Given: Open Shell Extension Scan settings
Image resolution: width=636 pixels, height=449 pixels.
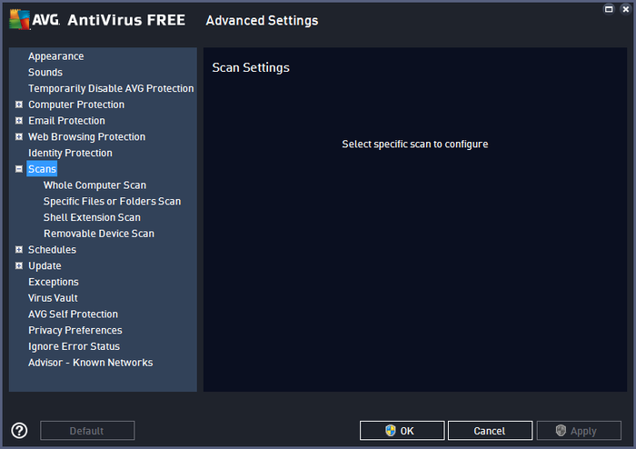Looking at the screenshot, I should (x=92, y=217).
